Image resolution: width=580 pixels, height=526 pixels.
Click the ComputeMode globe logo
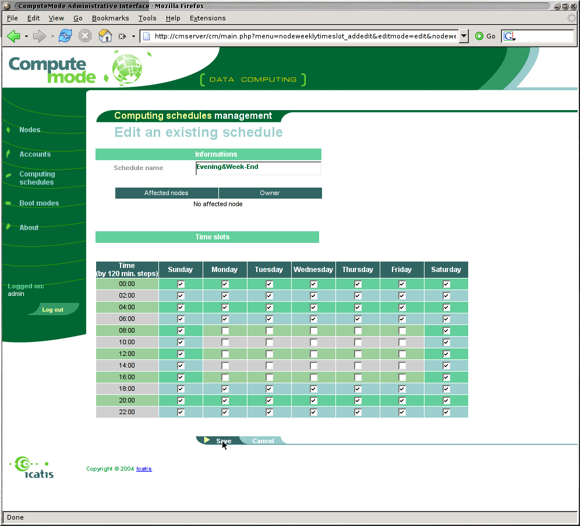(x=127, y=68)
